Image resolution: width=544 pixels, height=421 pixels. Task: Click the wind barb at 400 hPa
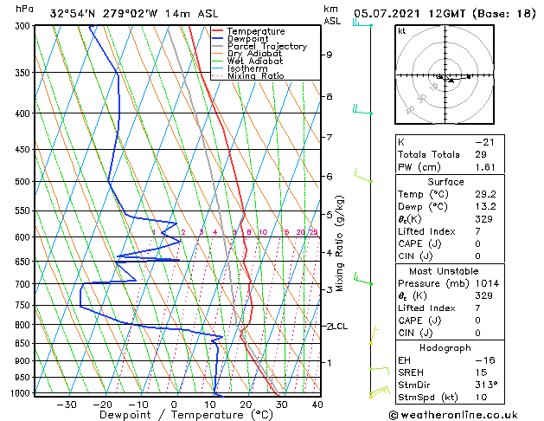(x=362, y=110)
